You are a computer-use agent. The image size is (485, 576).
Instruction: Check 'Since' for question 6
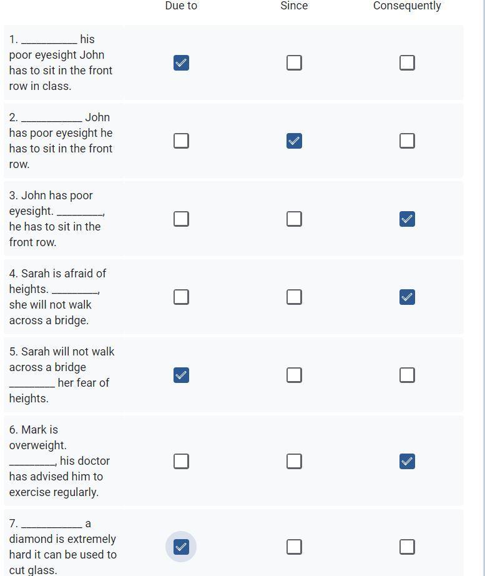294,461
